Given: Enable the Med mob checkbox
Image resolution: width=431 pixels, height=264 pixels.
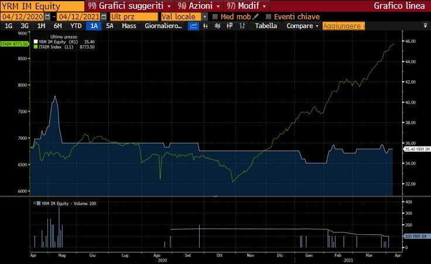Looking at the screenshot, I should [215, 17].
